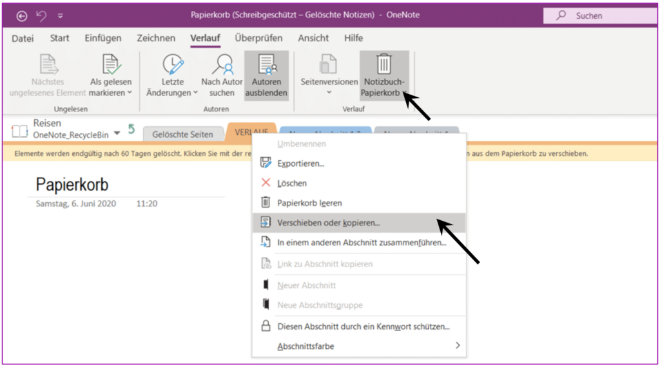Select the Verlauf ribbon tab
This screenshot has width=660, height=365.
pos(206,38)
